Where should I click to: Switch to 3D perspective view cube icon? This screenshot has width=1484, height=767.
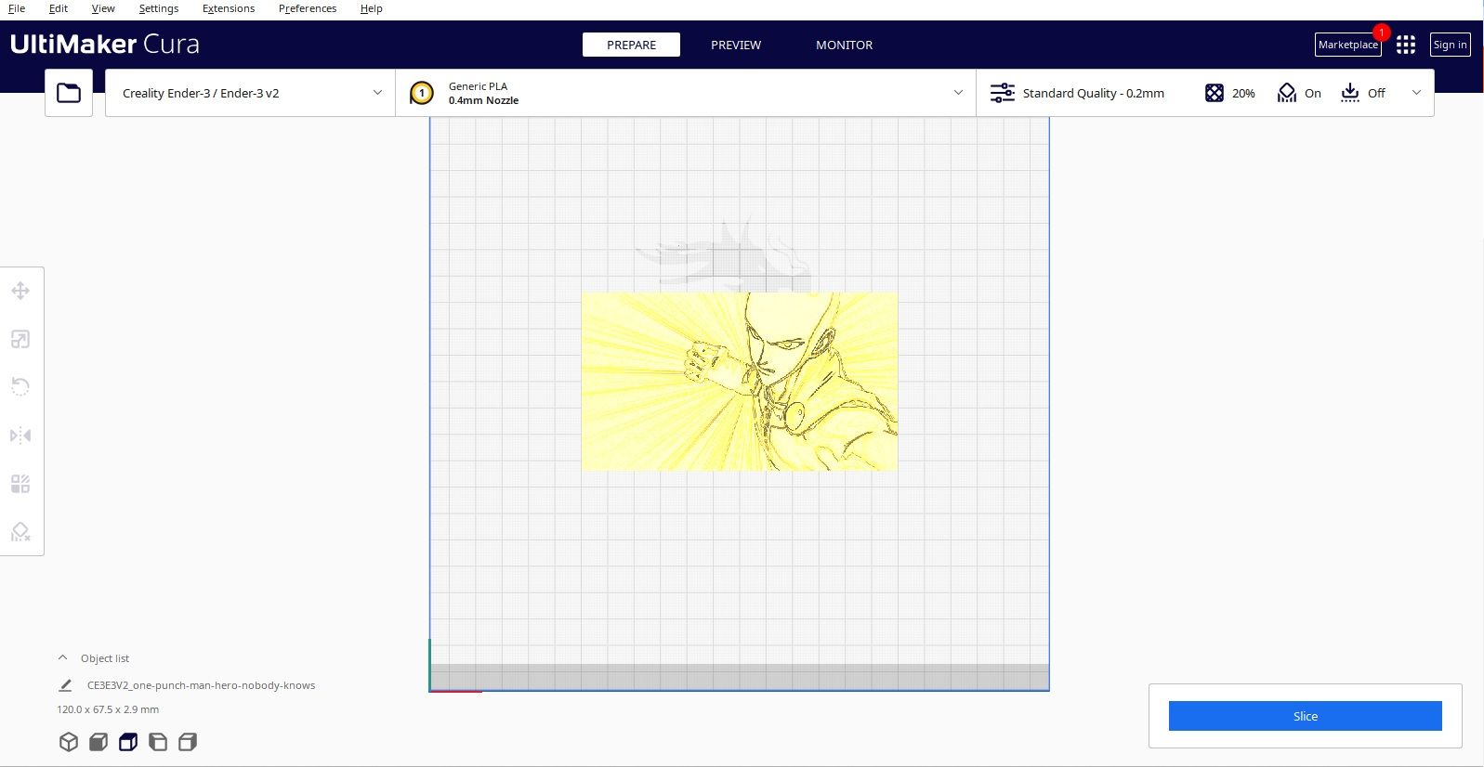tap(69, 742)
